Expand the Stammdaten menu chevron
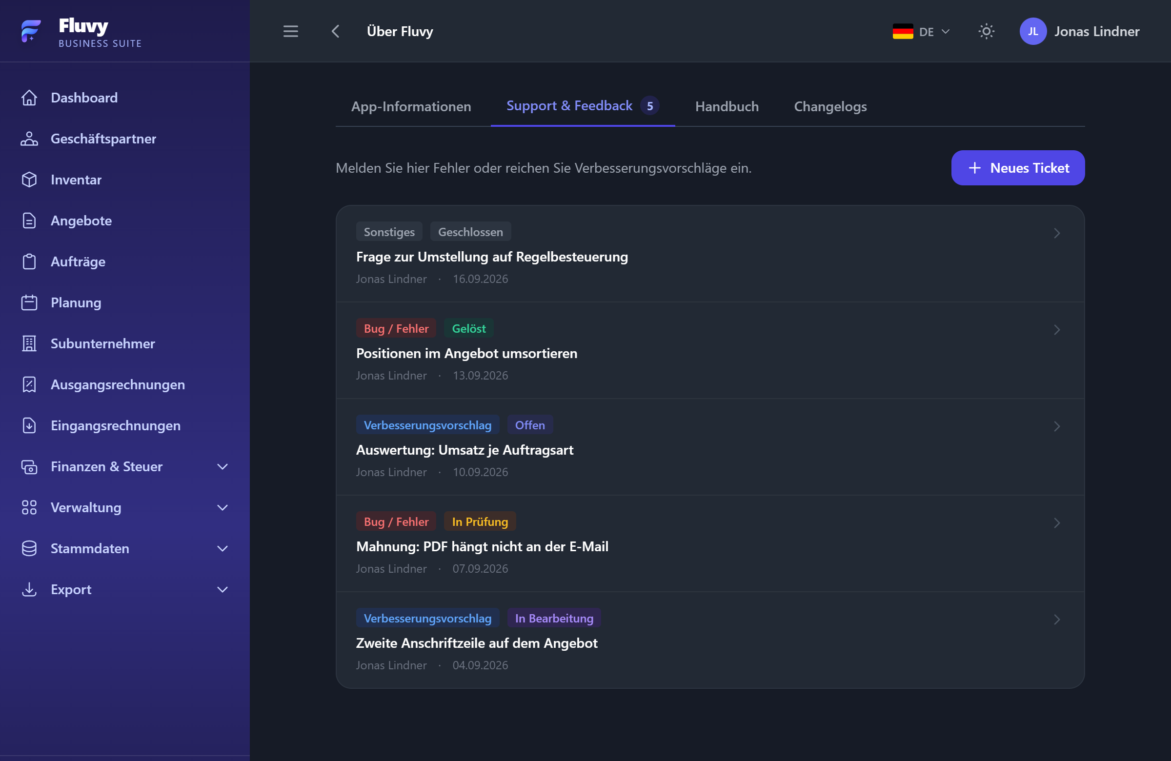1171x761 pixels. point(222,548)
